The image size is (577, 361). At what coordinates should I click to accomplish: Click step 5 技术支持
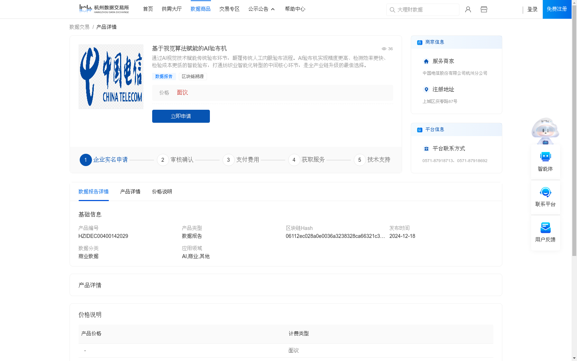(x=372, y=160)
